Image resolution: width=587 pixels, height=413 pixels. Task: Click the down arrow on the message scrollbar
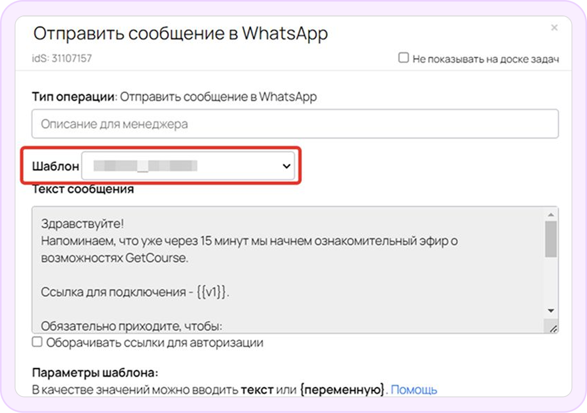(551, 310)
